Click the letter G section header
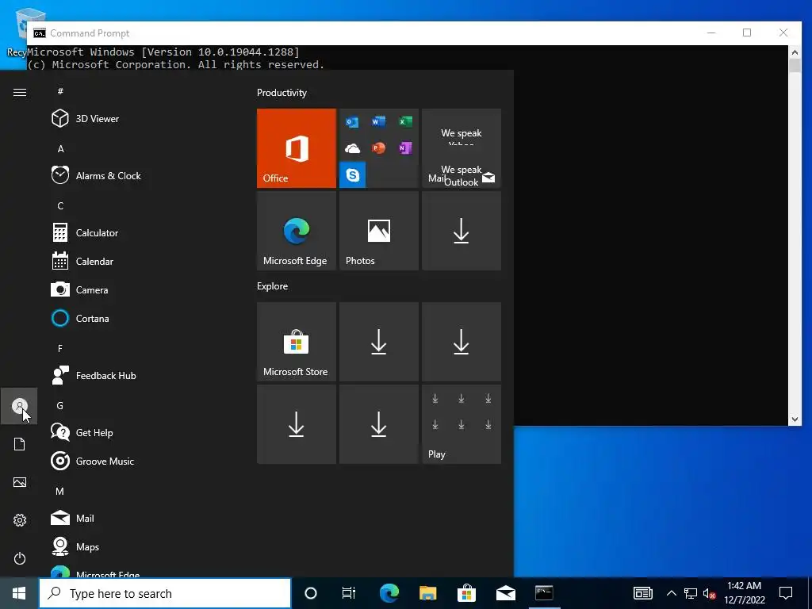812x609 pixels. point(60,405)
